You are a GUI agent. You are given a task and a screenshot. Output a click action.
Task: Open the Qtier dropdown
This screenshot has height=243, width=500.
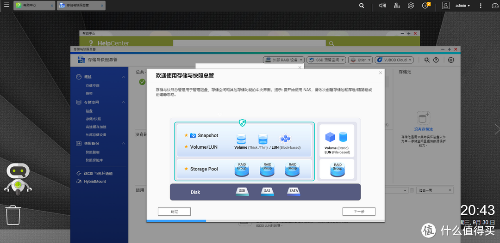click(360, 60)
